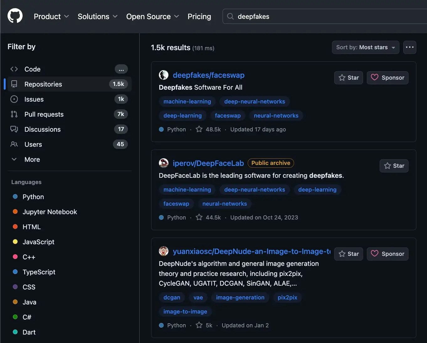This screenshot has width=427, height=343.
Task: Open the Sort by Most stars dropdown
Action: [365, 47]
